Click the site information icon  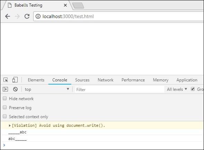click(x=38, y=16)
